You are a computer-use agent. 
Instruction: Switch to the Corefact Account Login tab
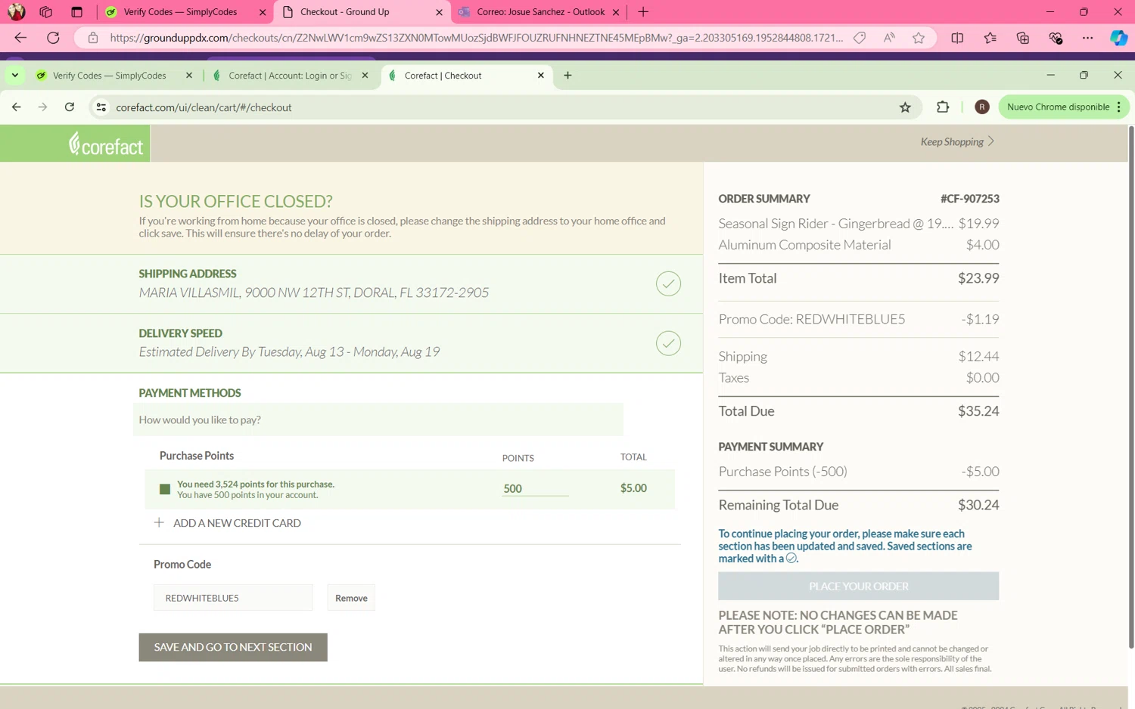click(290, 76)
